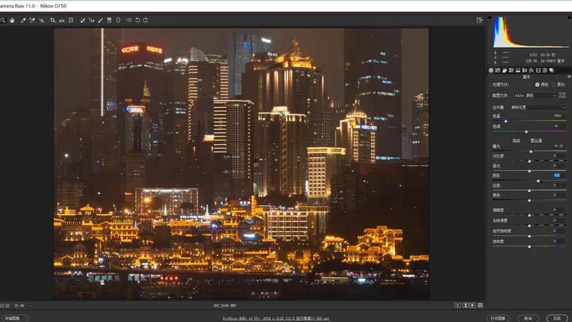Copy current settings to Before icon
The image size is (572, 322).
(x=473, y=305)
